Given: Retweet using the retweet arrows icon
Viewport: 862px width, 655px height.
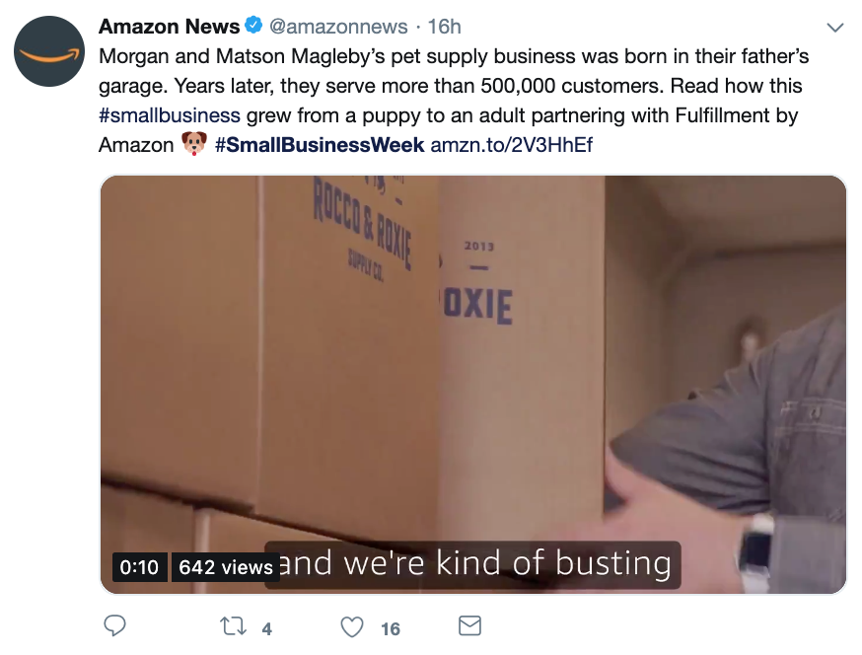Looking at the screenshot, I should coord(233,626).
